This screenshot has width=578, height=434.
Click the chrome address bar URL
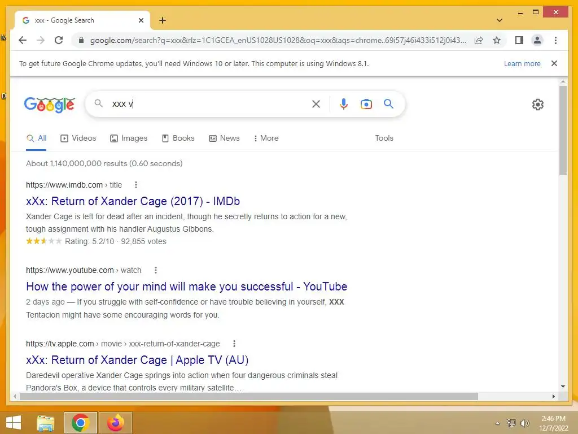278,40
